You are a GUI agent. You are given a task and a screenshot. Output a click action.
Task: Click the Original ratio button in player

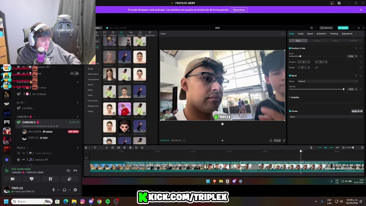[x=277, y=140]
